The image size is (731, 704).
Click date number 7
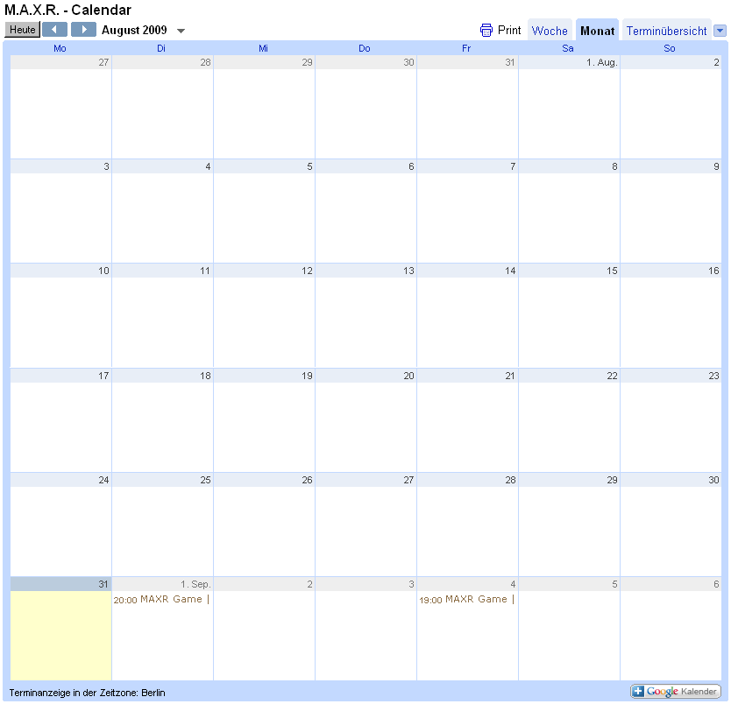[513, 166]
